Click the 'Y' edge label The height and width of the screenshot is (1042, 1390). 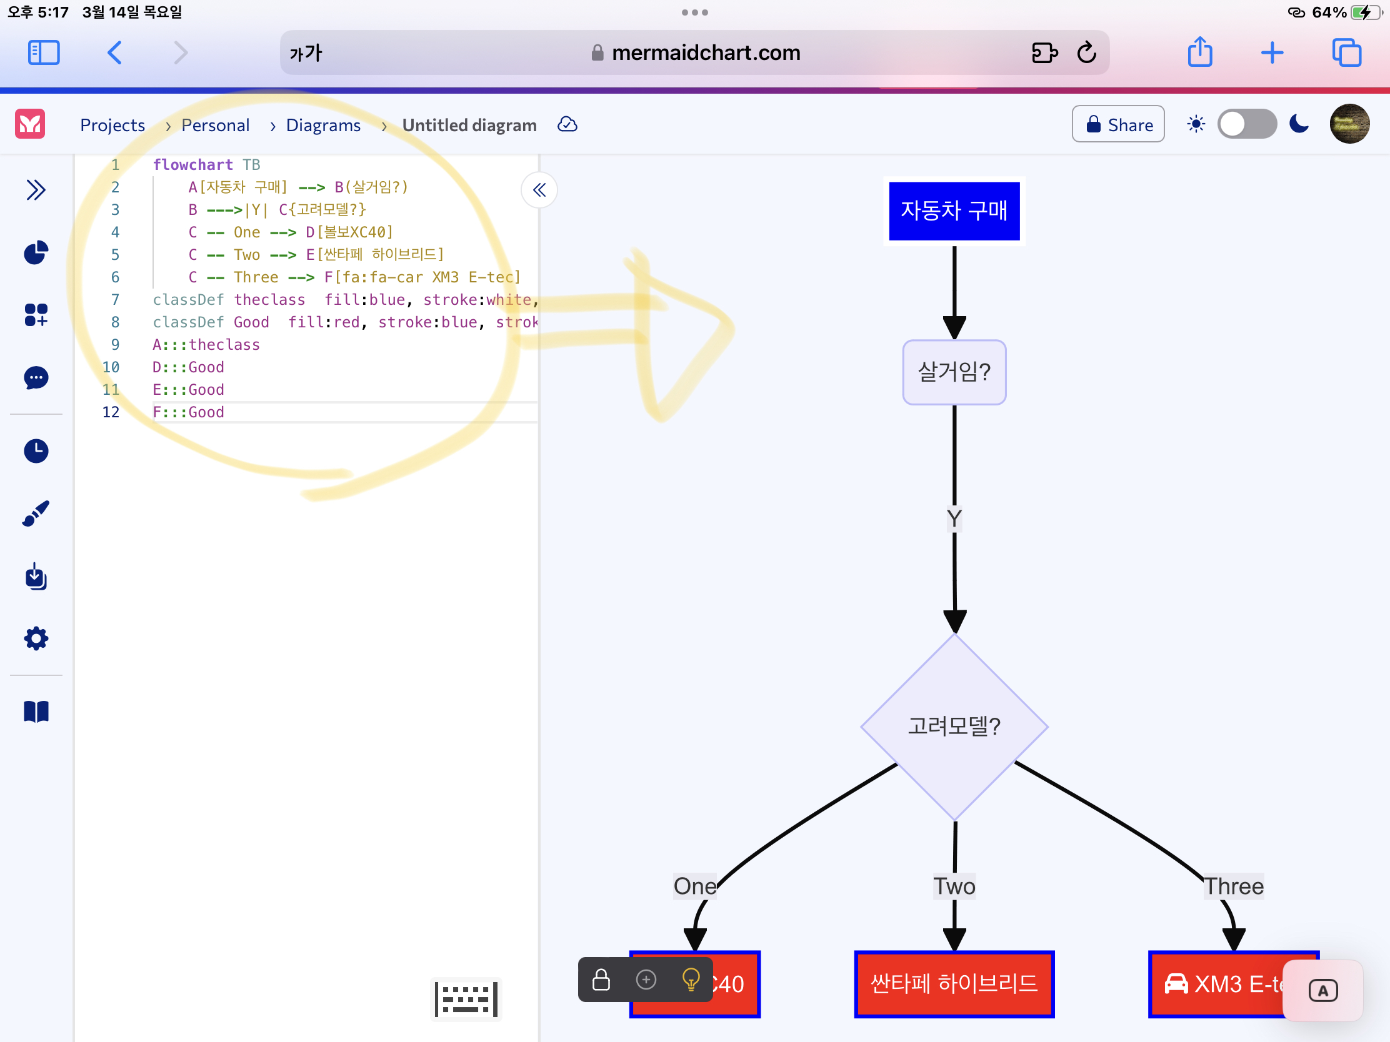tap(954, 519)
